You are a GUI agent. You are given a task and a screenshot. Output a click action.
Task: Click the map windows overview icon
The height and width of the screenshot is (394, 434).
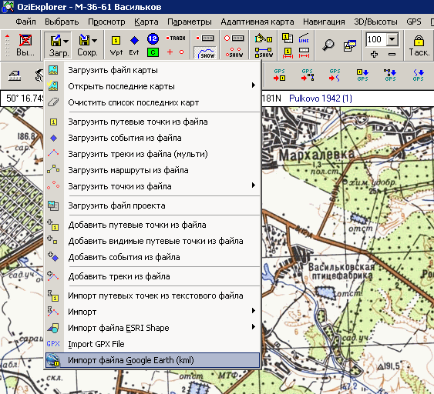(x=350, y=45)
